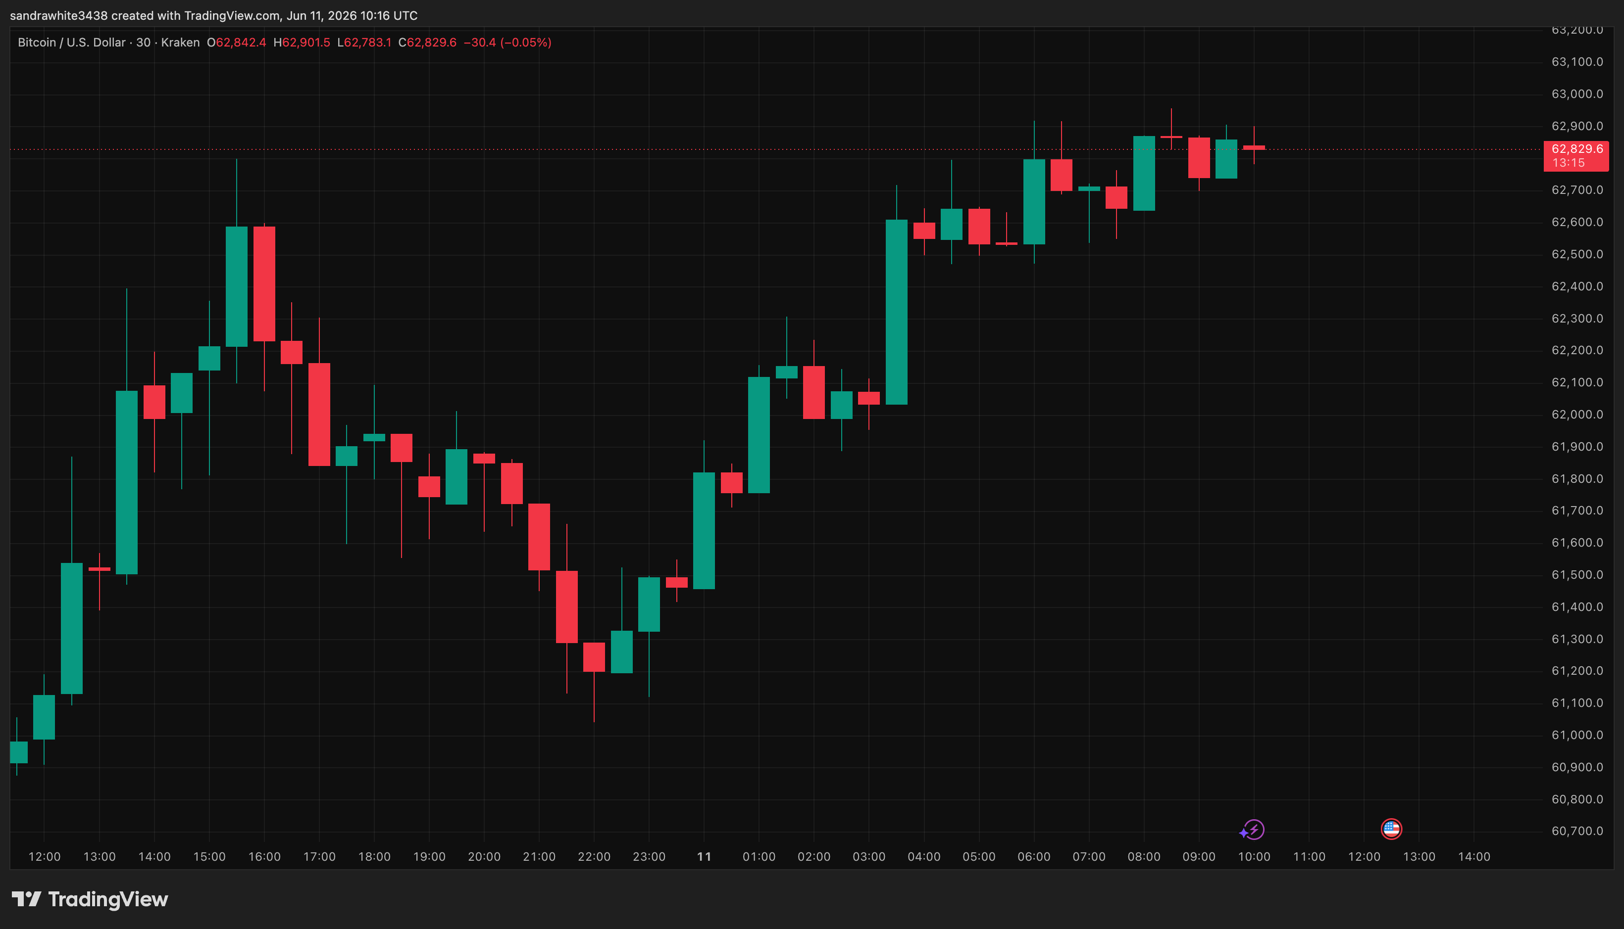This screenshot has width=1624, height=929.
Task: Click the open value O62,842.4
Action: (236, 42)
